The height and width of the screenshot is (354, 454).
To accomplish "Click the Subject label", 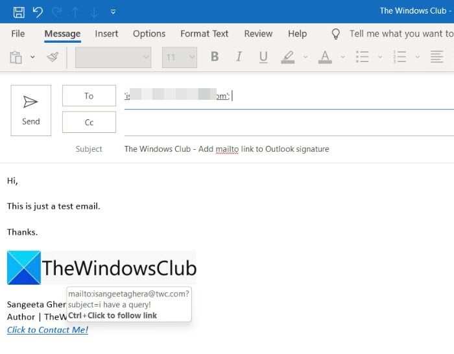I will (89, 148).
